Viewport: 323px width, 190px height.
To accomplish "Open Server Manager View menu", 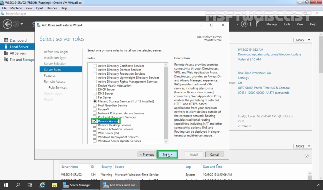I will tap(300, 24).
